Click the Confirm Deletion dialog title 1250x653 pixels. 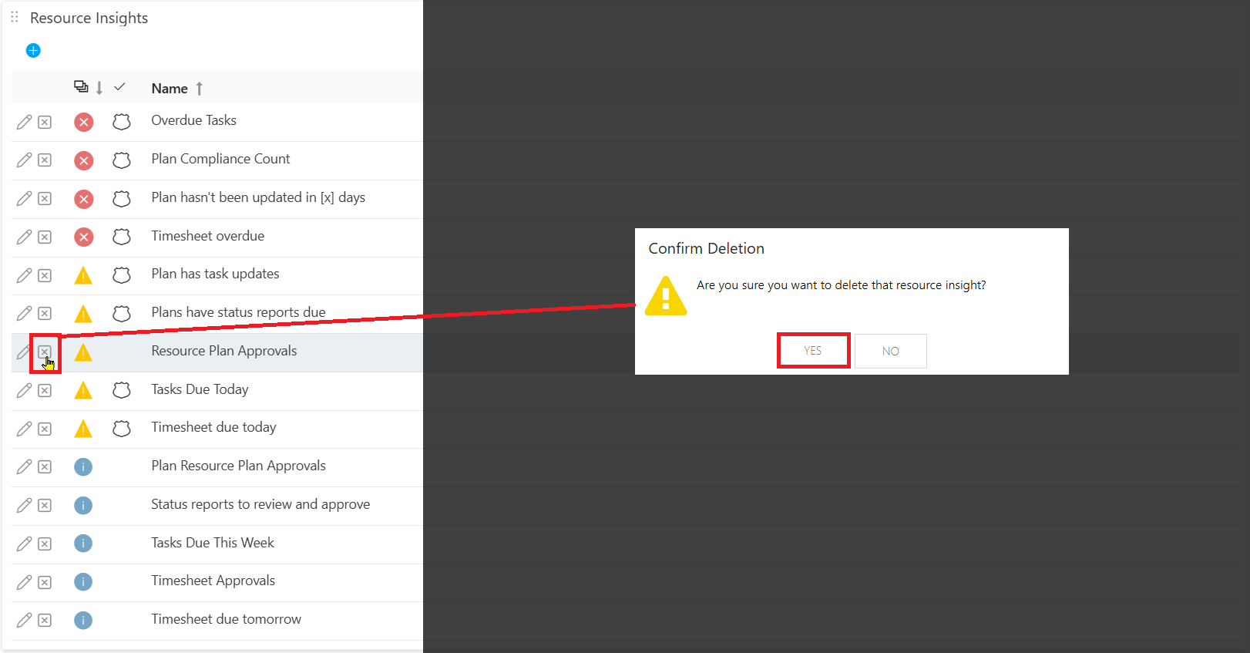pos(706,248)
